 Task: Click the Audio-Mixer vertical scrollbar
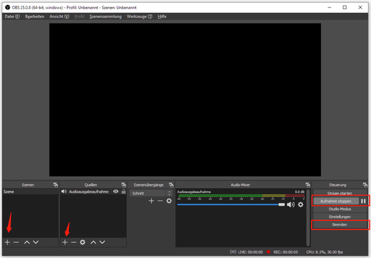click(308, 218)
